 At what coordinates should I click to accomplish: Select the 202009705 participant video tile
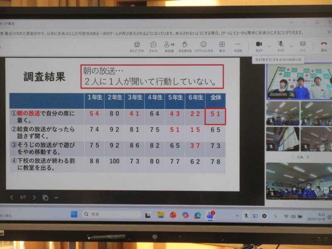click(298, 81)
